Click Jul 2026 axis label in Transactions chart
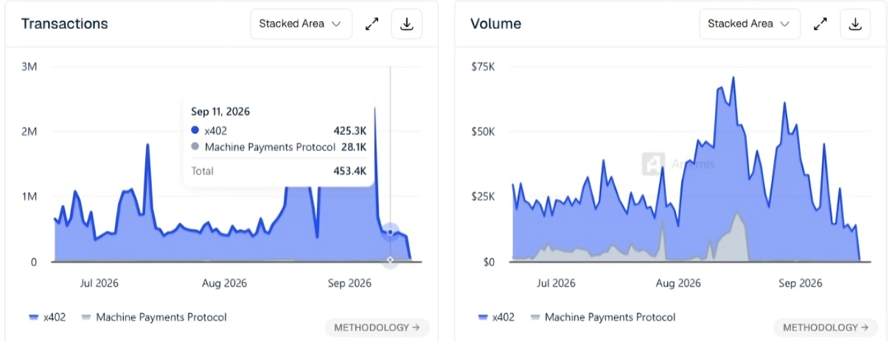The image size is (892, 342). point(100,283)
